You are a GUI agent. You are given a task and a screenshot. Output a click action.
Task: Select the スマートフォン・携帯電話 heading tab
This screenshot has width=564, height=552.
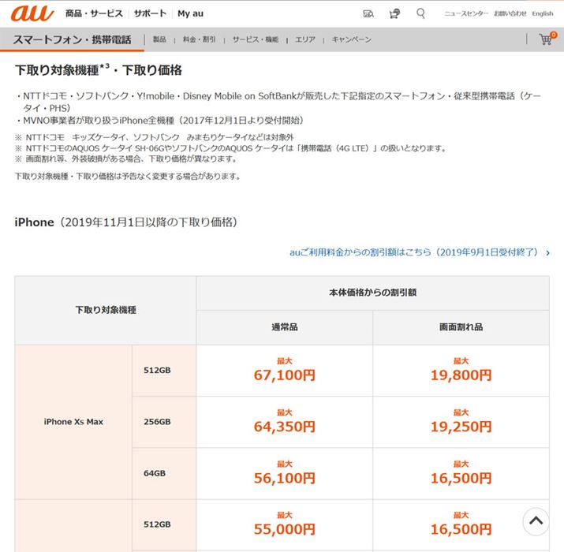coord(73,39)
